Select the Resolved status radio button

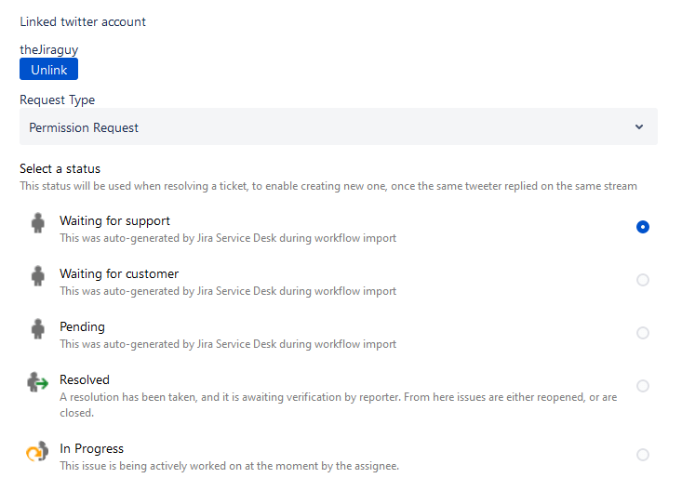643,386
